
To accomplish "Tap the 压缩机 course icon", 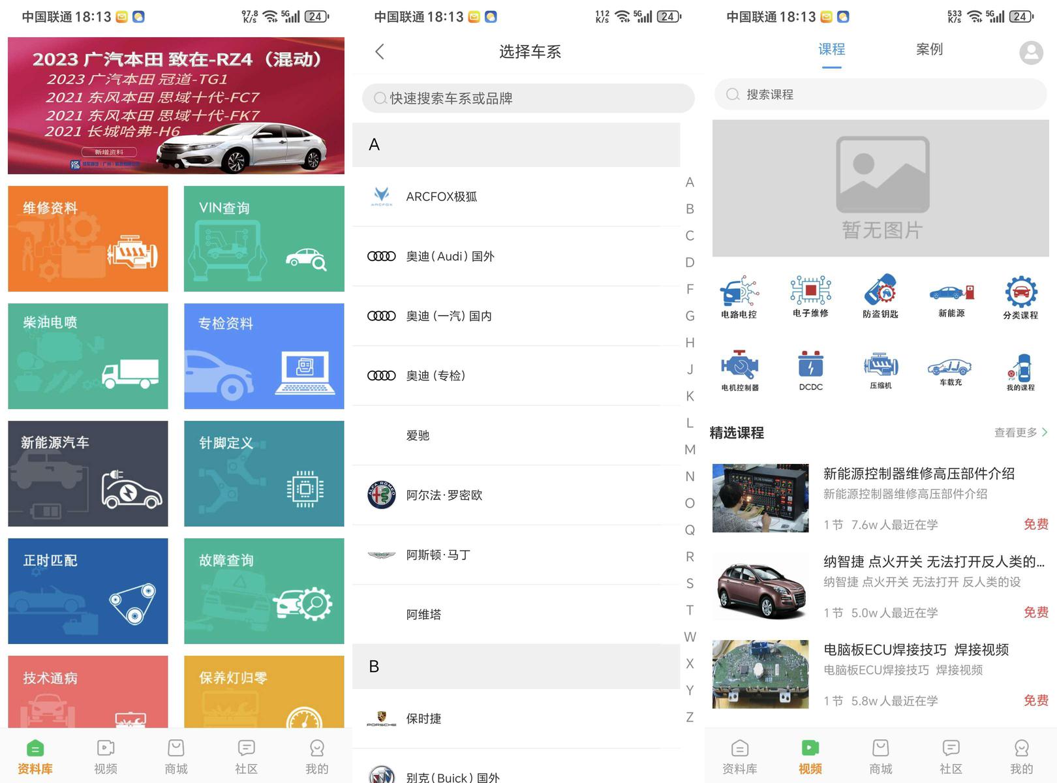I will click(881, 370).
